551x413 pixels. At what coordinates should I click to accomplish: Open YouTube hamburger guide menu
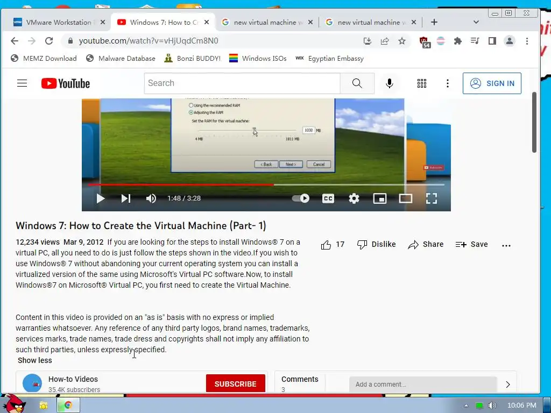(22, 83)
